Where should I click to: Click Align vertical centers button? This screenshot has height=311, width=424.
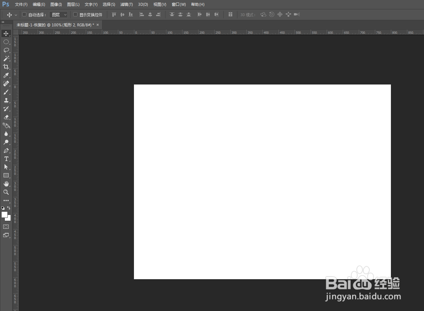[122, 14]
